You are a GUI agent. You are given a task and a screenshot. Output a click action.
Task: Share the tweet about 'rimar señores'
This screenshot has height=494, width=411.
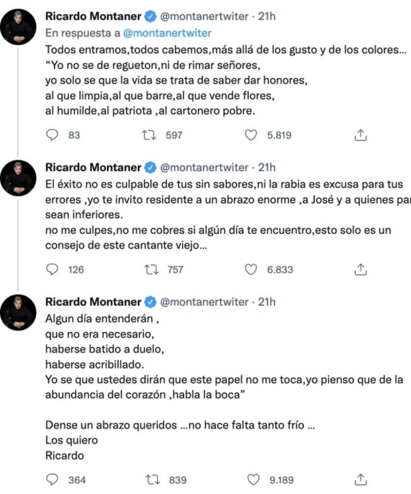[360, 135]
